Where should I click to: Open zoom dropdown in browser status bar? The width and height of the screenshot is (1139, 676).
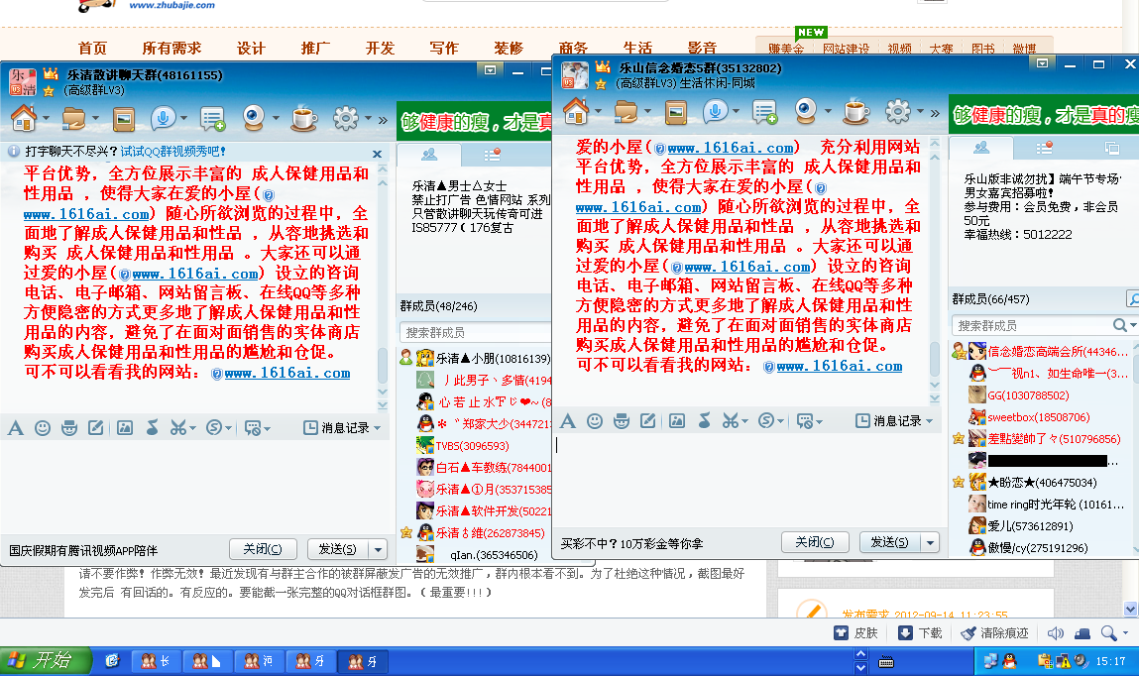[x=1125, y=633]
